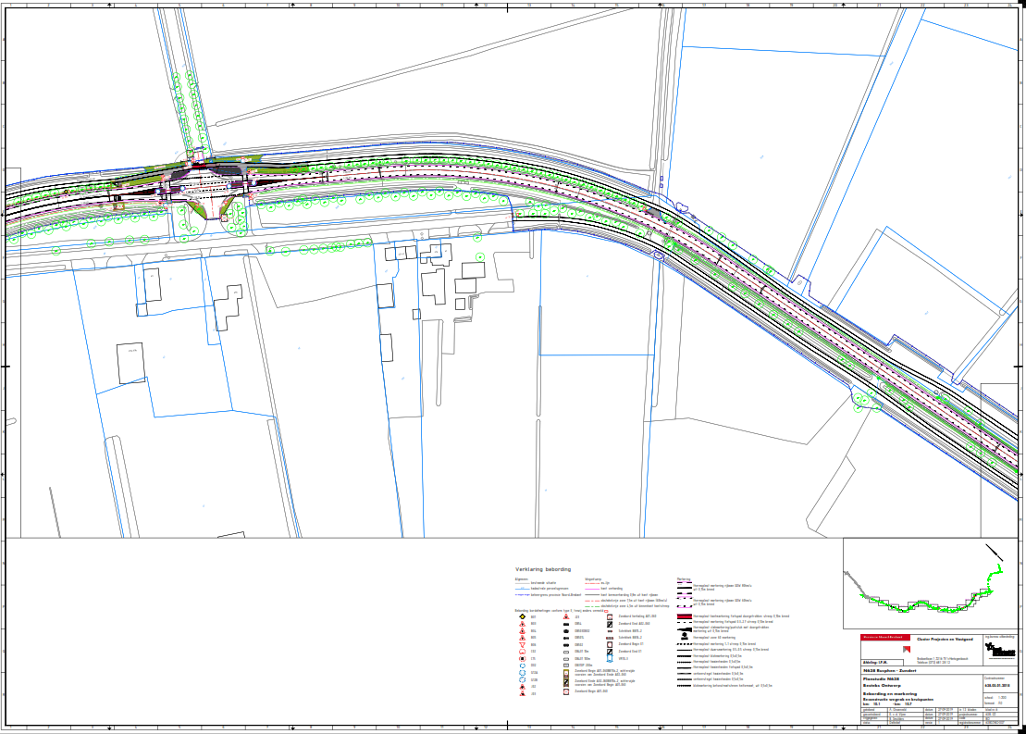Select the isolated green tree symbol near buildings
This screenshot has height=734, width=1026.
pyautogui.click(x=479, y=257)
